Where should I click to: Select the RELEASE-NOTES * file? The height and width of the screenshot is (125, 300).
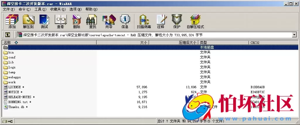[19, 97]
